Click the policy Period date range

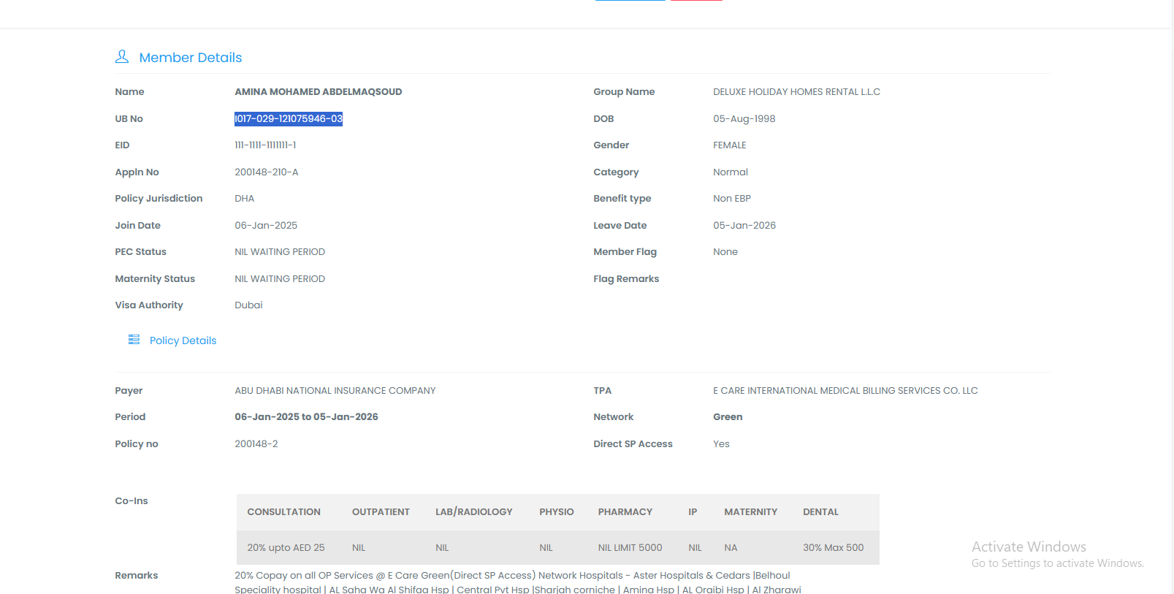306,417
